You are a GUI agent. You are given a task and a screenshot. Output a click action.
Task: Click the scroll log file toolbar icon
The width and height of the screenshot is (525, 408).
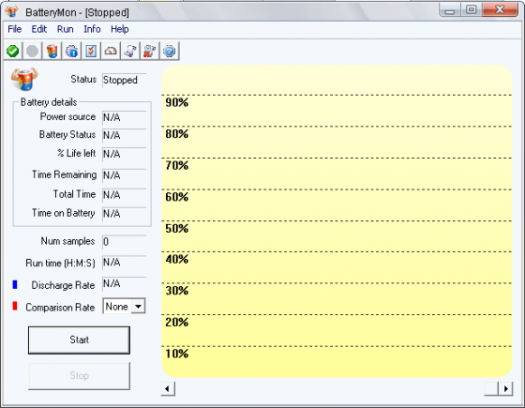(x=130, y=52)
